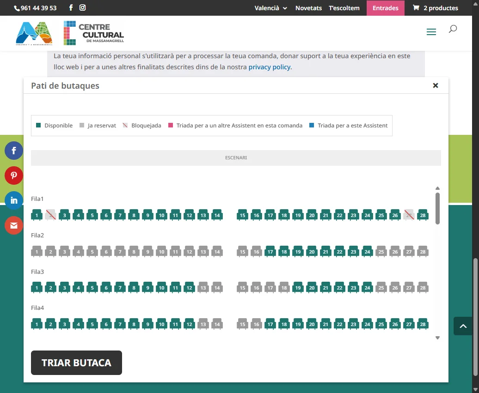Pick seat 10 in Fila3
This screenshot has width=479, height=393.
pyautogui.click(x=161, y=288)
